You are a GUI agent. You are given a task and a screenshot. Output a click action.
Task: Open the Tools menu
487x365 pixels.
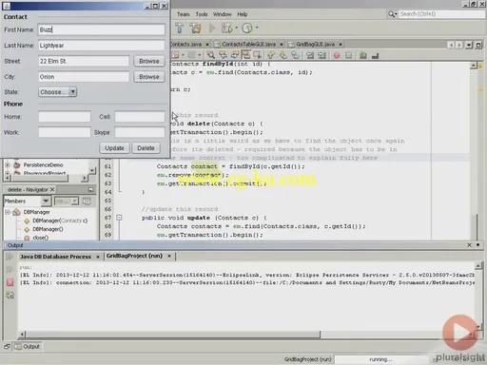[202, 14]
